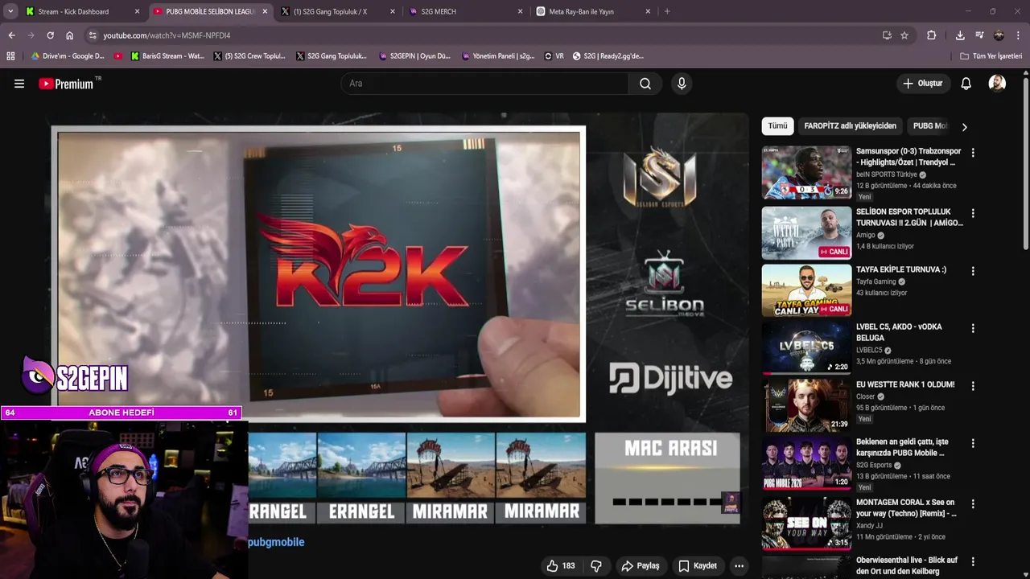This screenshot has width=1030, height=579.
Task: Open S2G Ready2.gg bookmark
Action: pos(608,56)
